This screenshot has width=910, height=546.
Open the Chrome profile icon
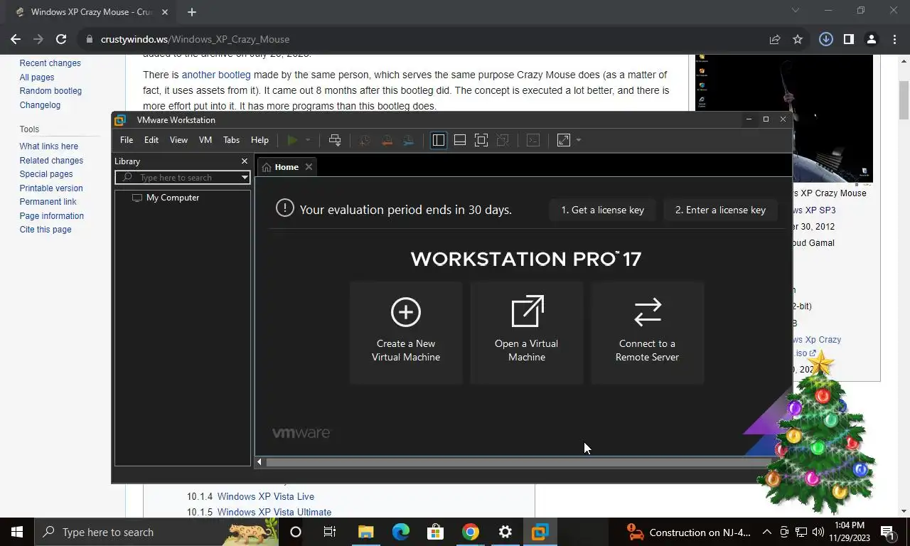point(871,39)
